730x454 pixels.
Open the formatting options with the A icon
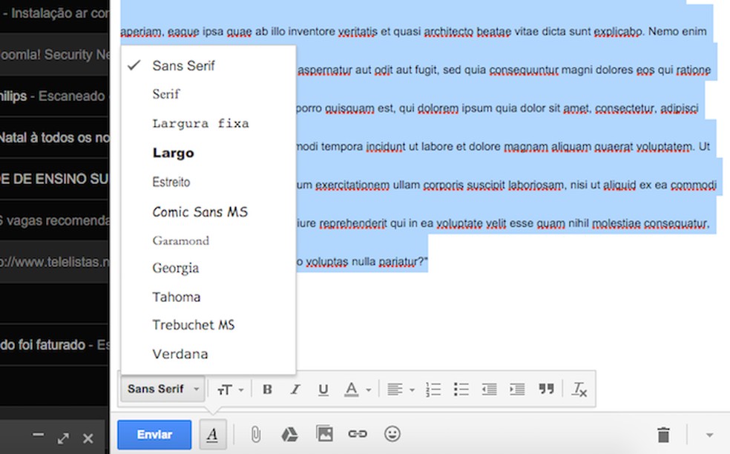213,434
